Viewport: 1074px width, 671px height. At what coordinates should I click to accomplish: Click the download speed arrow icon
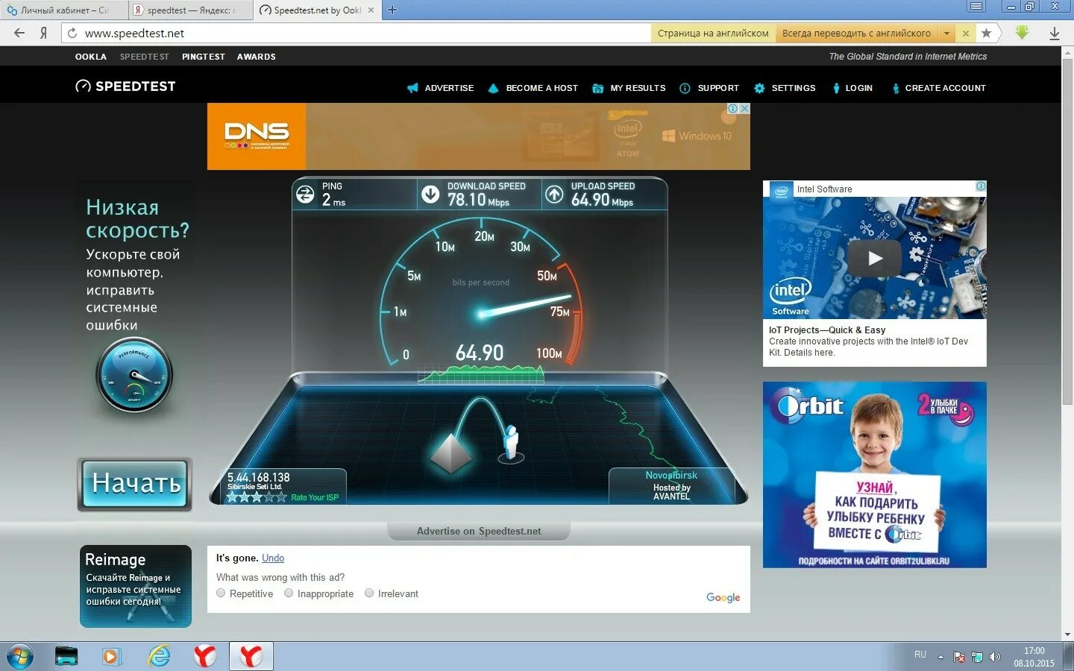coord(430,195)
